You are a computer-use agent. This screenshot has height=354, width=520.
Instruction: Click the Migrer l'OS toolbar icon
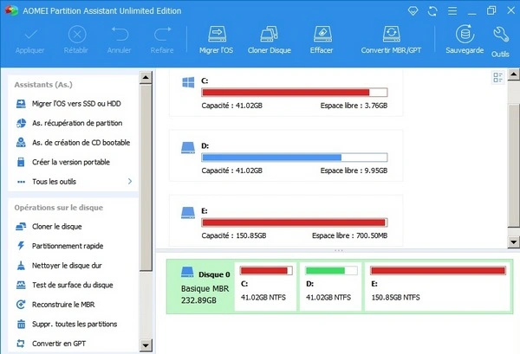(x=216, y=35)
